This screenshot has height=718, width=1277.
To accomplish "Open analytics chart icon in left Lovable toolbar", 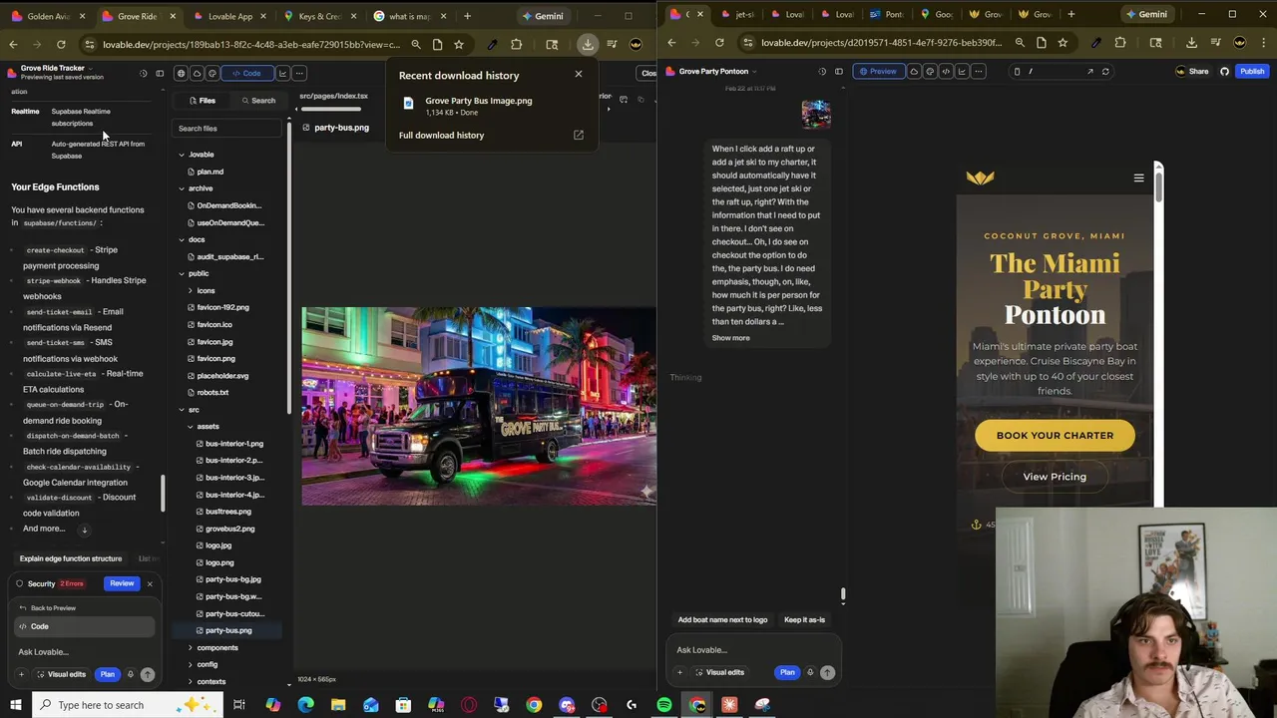I will point(283,74).
